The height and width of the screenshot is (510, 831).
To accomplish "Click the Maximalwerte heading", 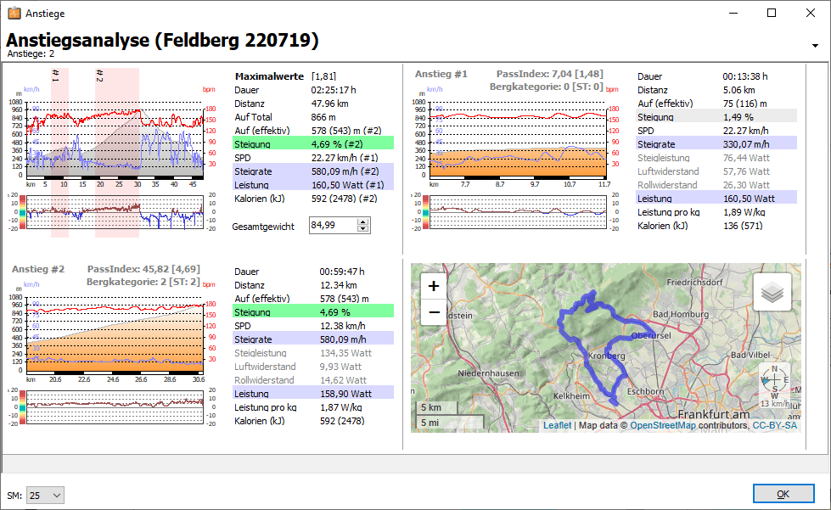I will click(x=269, y=76).
